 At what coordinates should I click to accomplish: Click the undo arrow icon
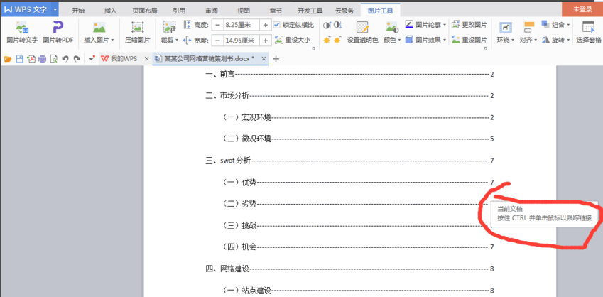(65, 59)
